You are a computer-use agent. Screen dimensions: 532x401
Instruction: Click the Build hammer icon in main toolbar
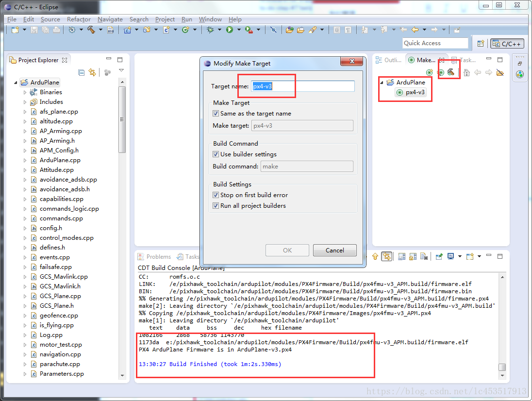[91, 30]
